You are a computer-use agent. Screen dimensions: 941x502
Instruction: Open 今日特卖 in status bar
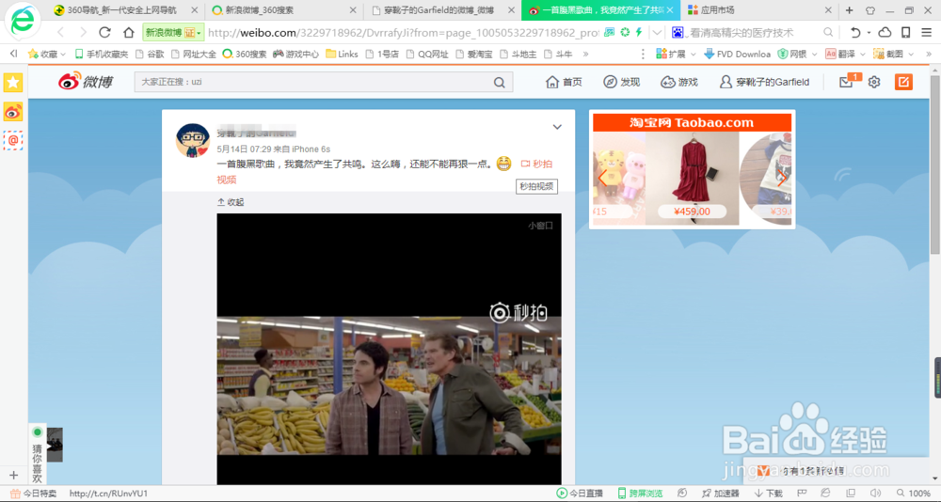[x=34, y=493]
